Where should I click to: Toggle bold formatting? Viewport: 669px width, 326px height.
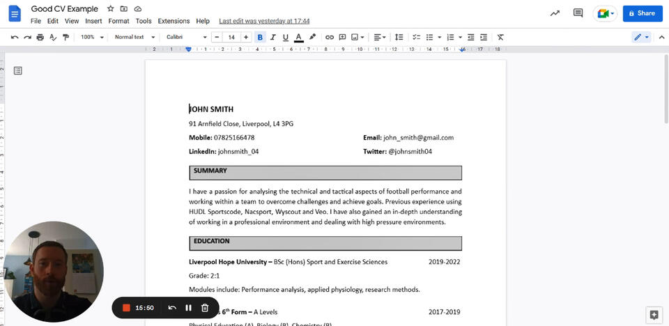pos(260,37)
